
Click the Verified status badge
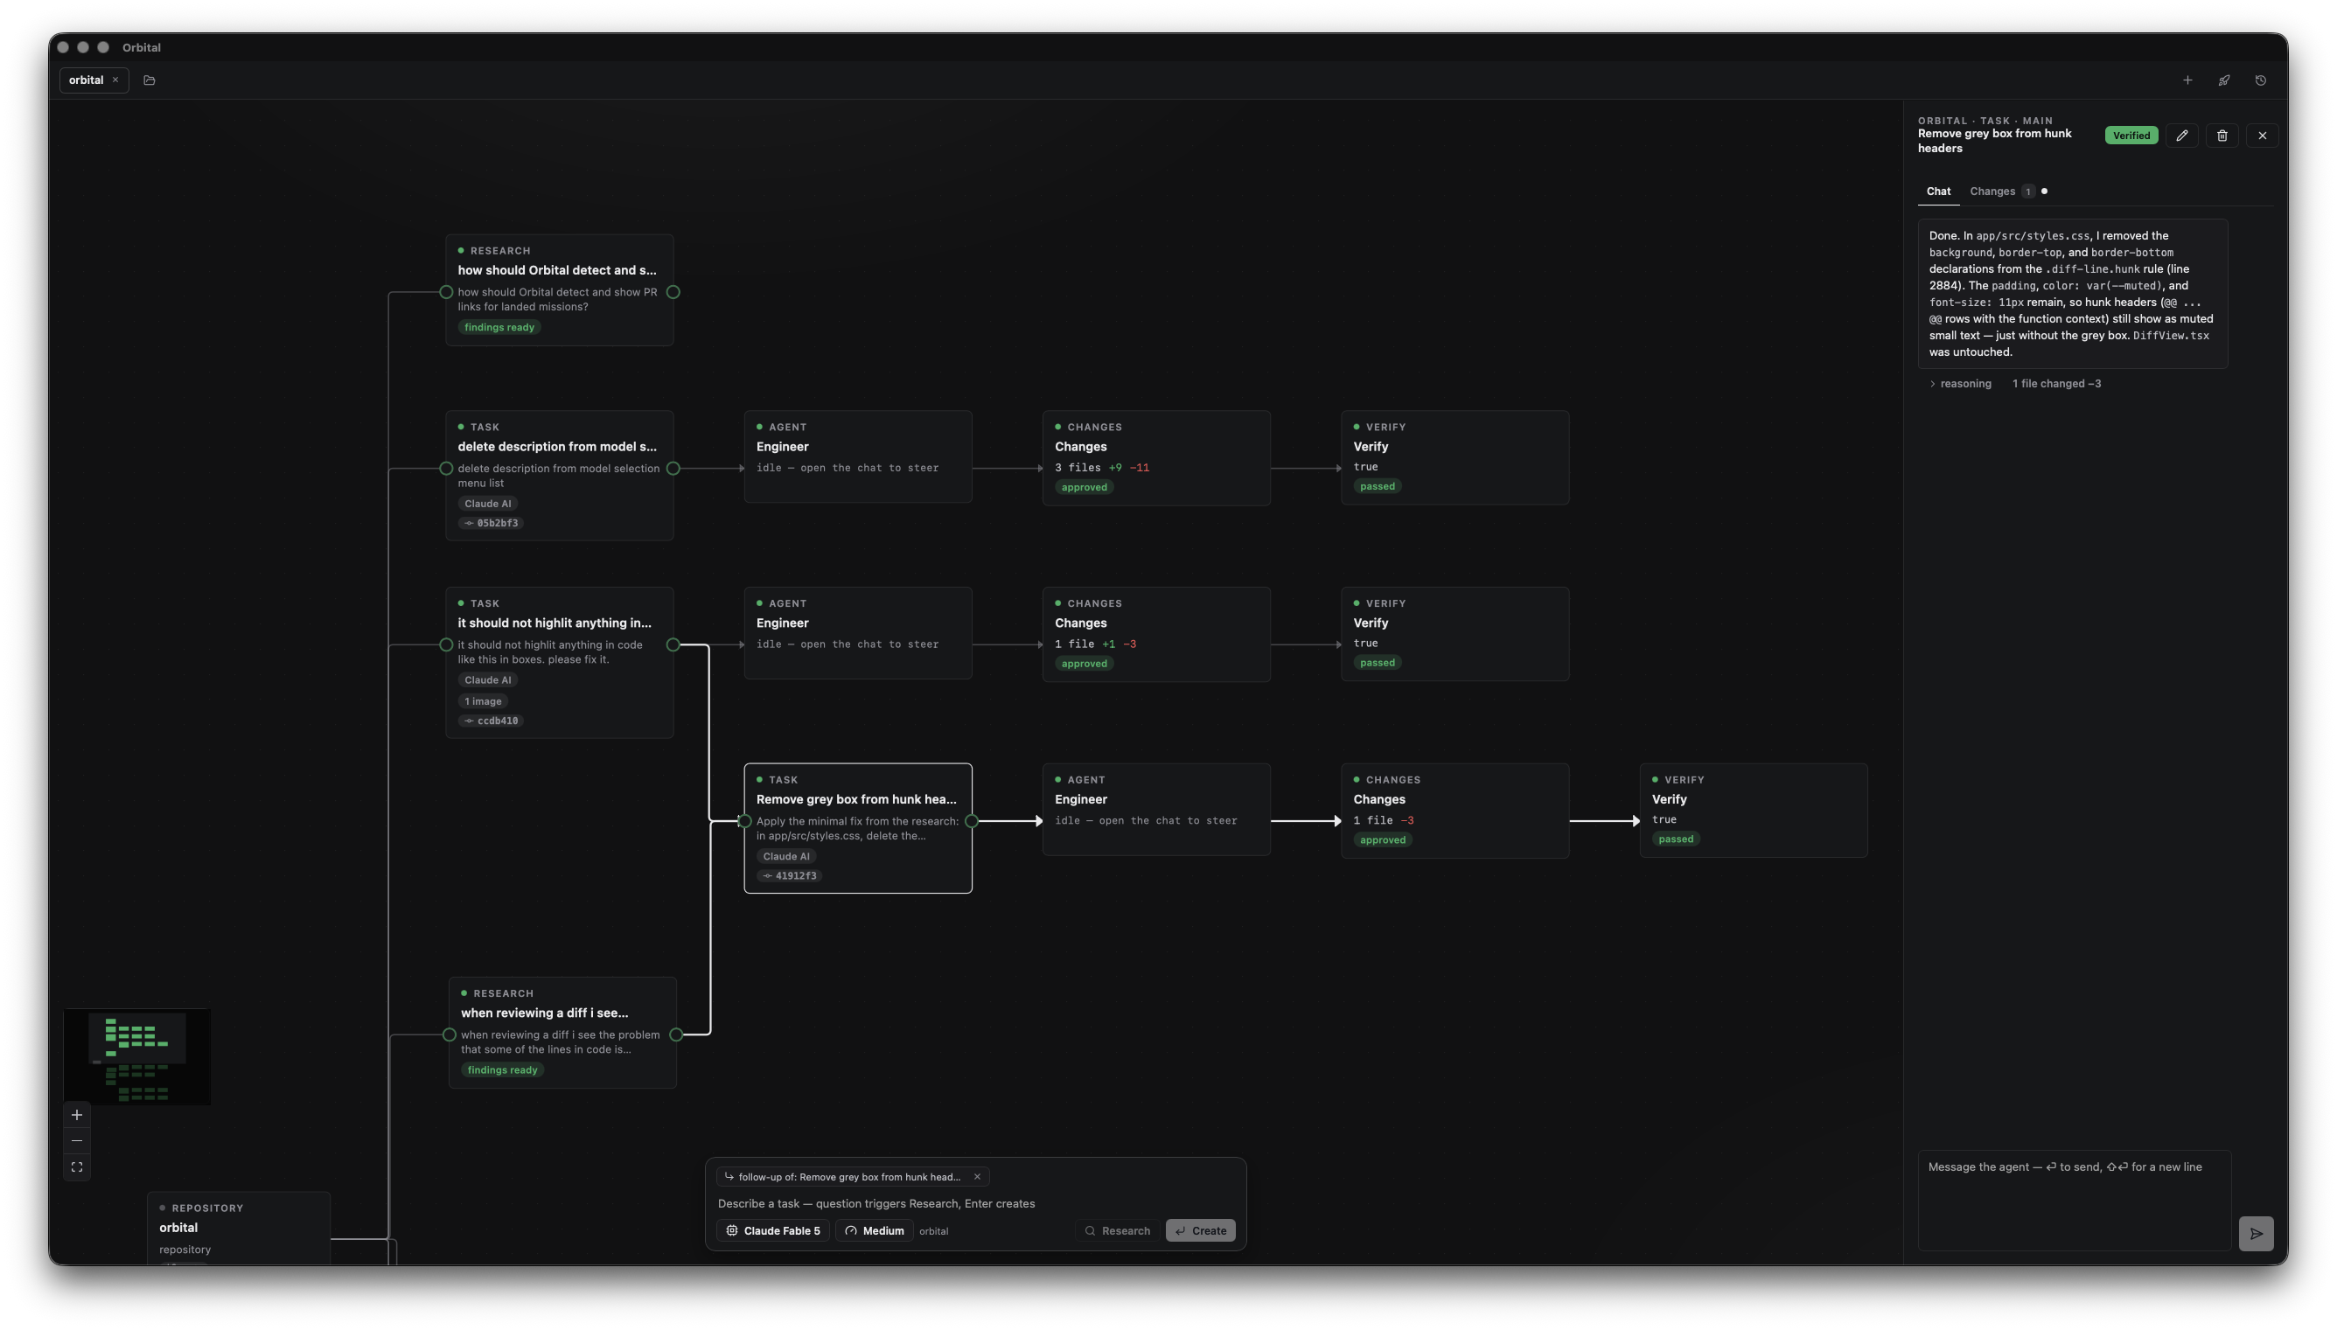pyautogui.click(x=2131, y=136)
